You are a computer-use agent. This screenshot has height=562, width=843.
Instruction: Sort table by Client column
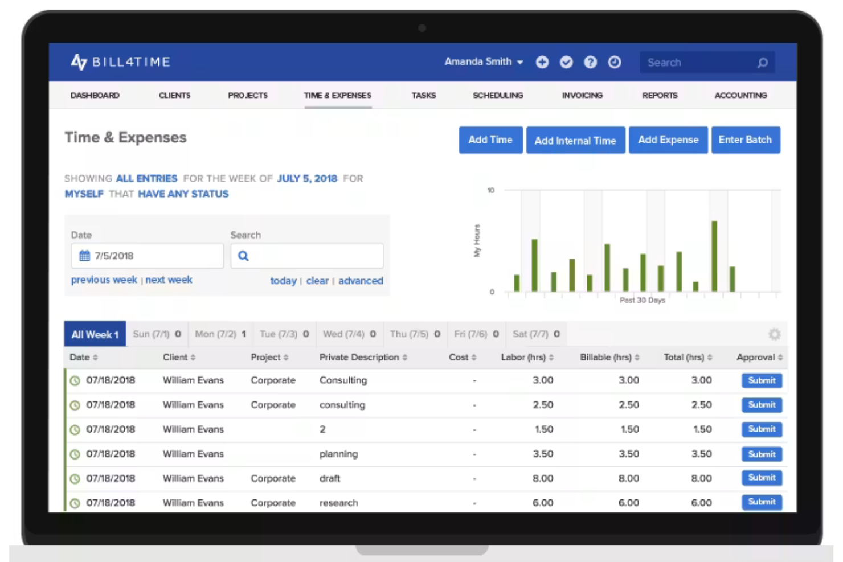pos(179,357)
